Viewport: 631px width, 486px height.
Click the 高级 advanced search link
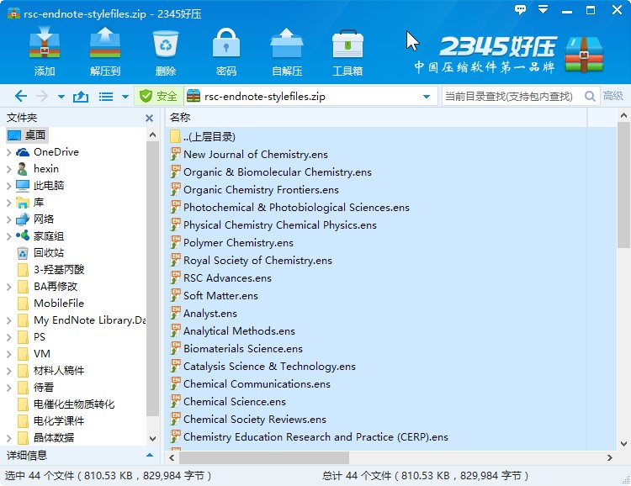[613, 96]
